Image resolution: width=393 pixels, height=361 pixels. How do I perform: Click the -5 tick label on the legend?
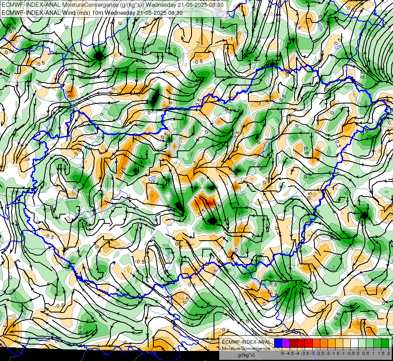282,353
